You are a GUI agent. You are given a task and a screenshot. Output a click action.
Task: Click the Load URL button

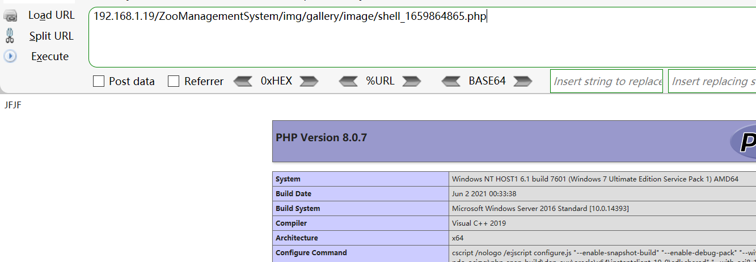click(52, 15)
